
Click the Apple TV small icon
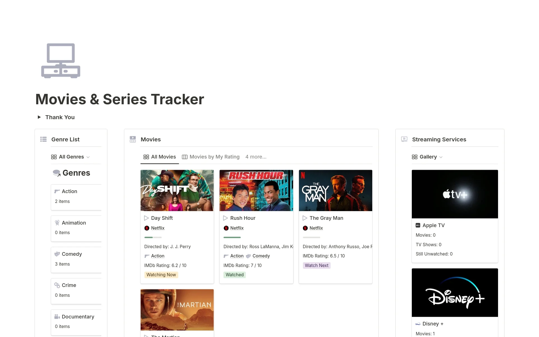click(x=418, y=225)
